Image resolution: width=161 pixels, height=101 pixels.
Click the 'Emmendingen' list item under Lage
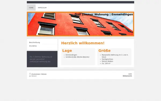tap(71, 55)
